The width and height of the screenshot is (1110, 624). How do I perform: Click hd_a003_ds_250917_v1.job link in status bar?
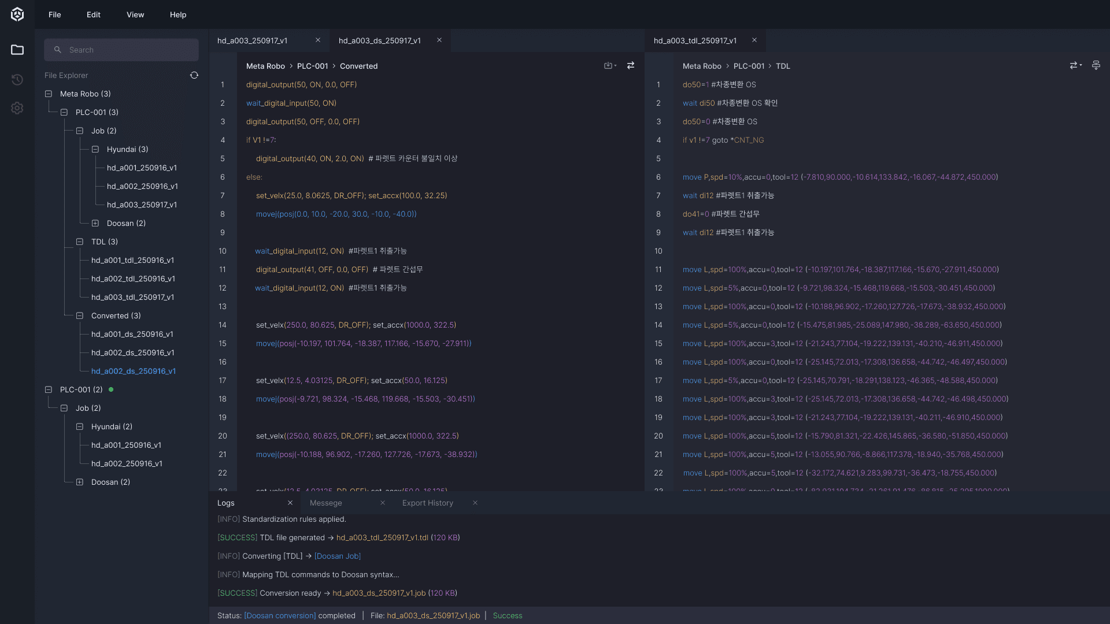pyautogui.click(x=433, y=615)
